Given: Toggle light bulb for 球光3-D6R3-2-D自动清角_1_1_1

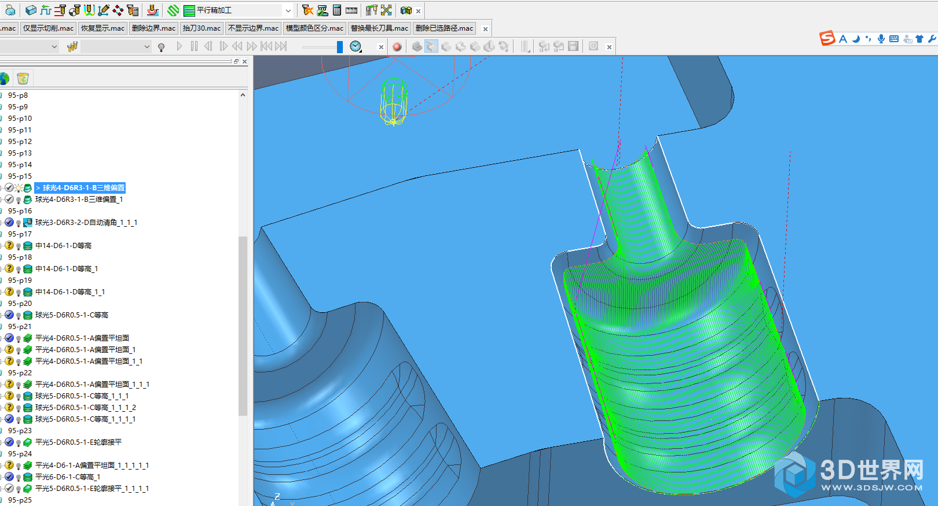Looking at the screenshot, I should tap(19, 223).
